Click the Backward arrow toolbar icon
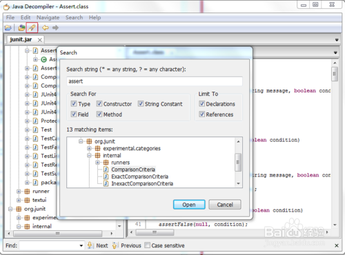Image resolution: width=345 pixels, height=255 pixels. tap(46, 28)
